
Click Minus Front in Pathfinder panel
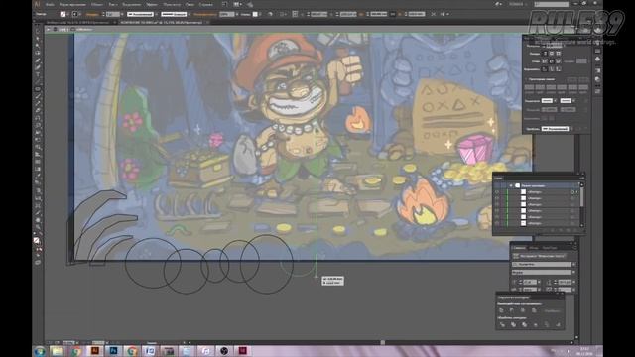click(512, 310)
